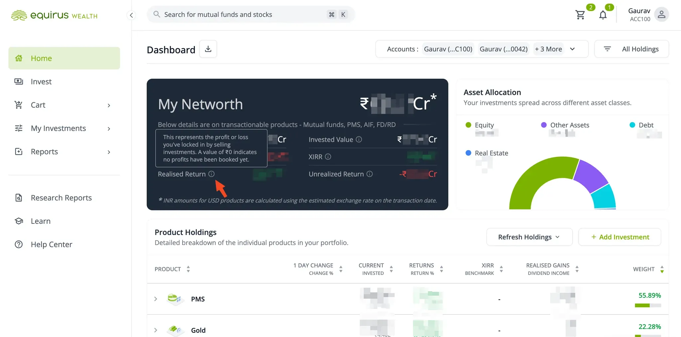Select the Gaurav (...0042) account chip
681x337 pixels.
coord(503,49)
